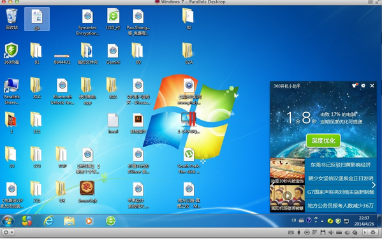
Task: Open settings gear in 360 assistant panel
Action: [x=363, y=85]
